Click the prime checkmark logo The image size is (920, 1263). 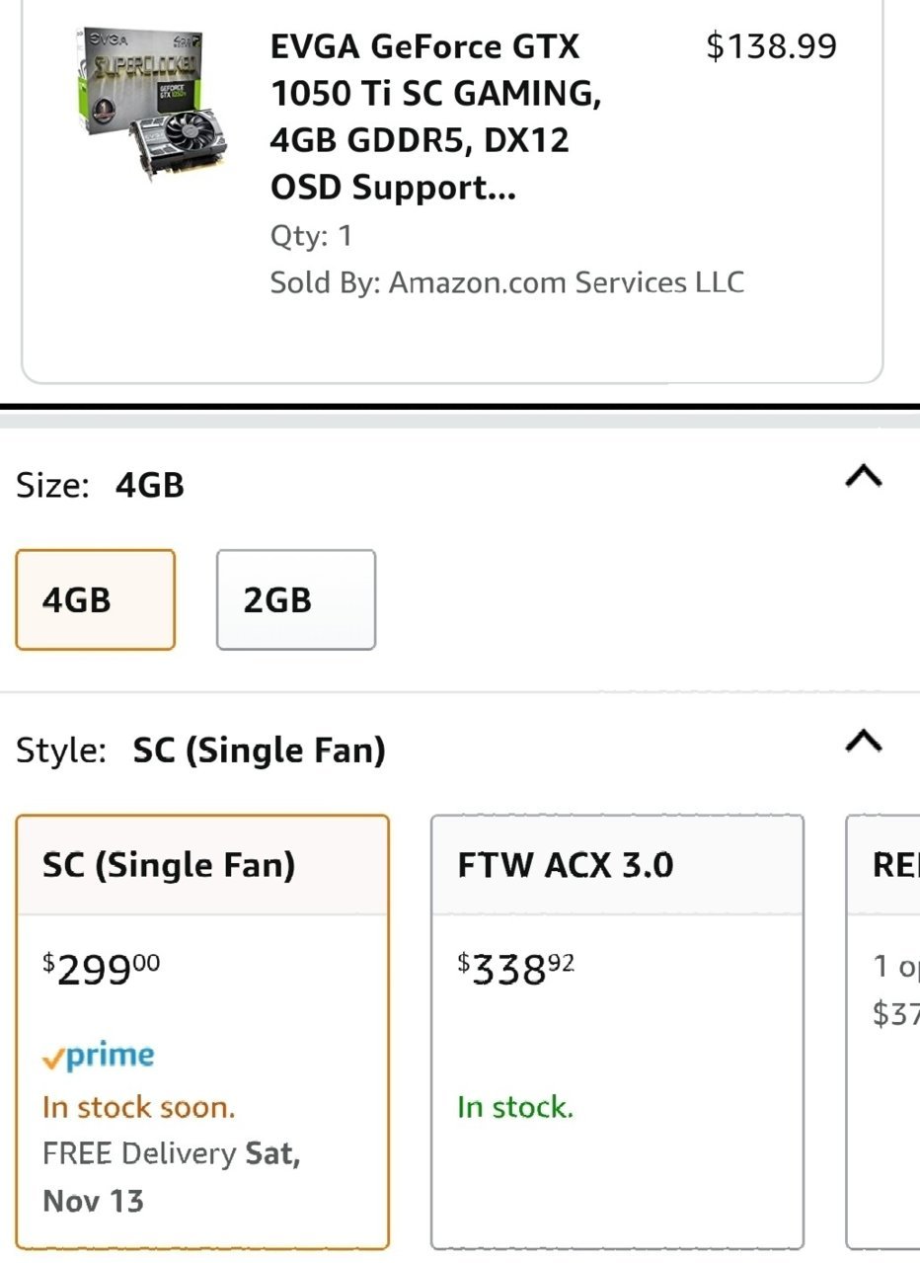click(98, 1056)
